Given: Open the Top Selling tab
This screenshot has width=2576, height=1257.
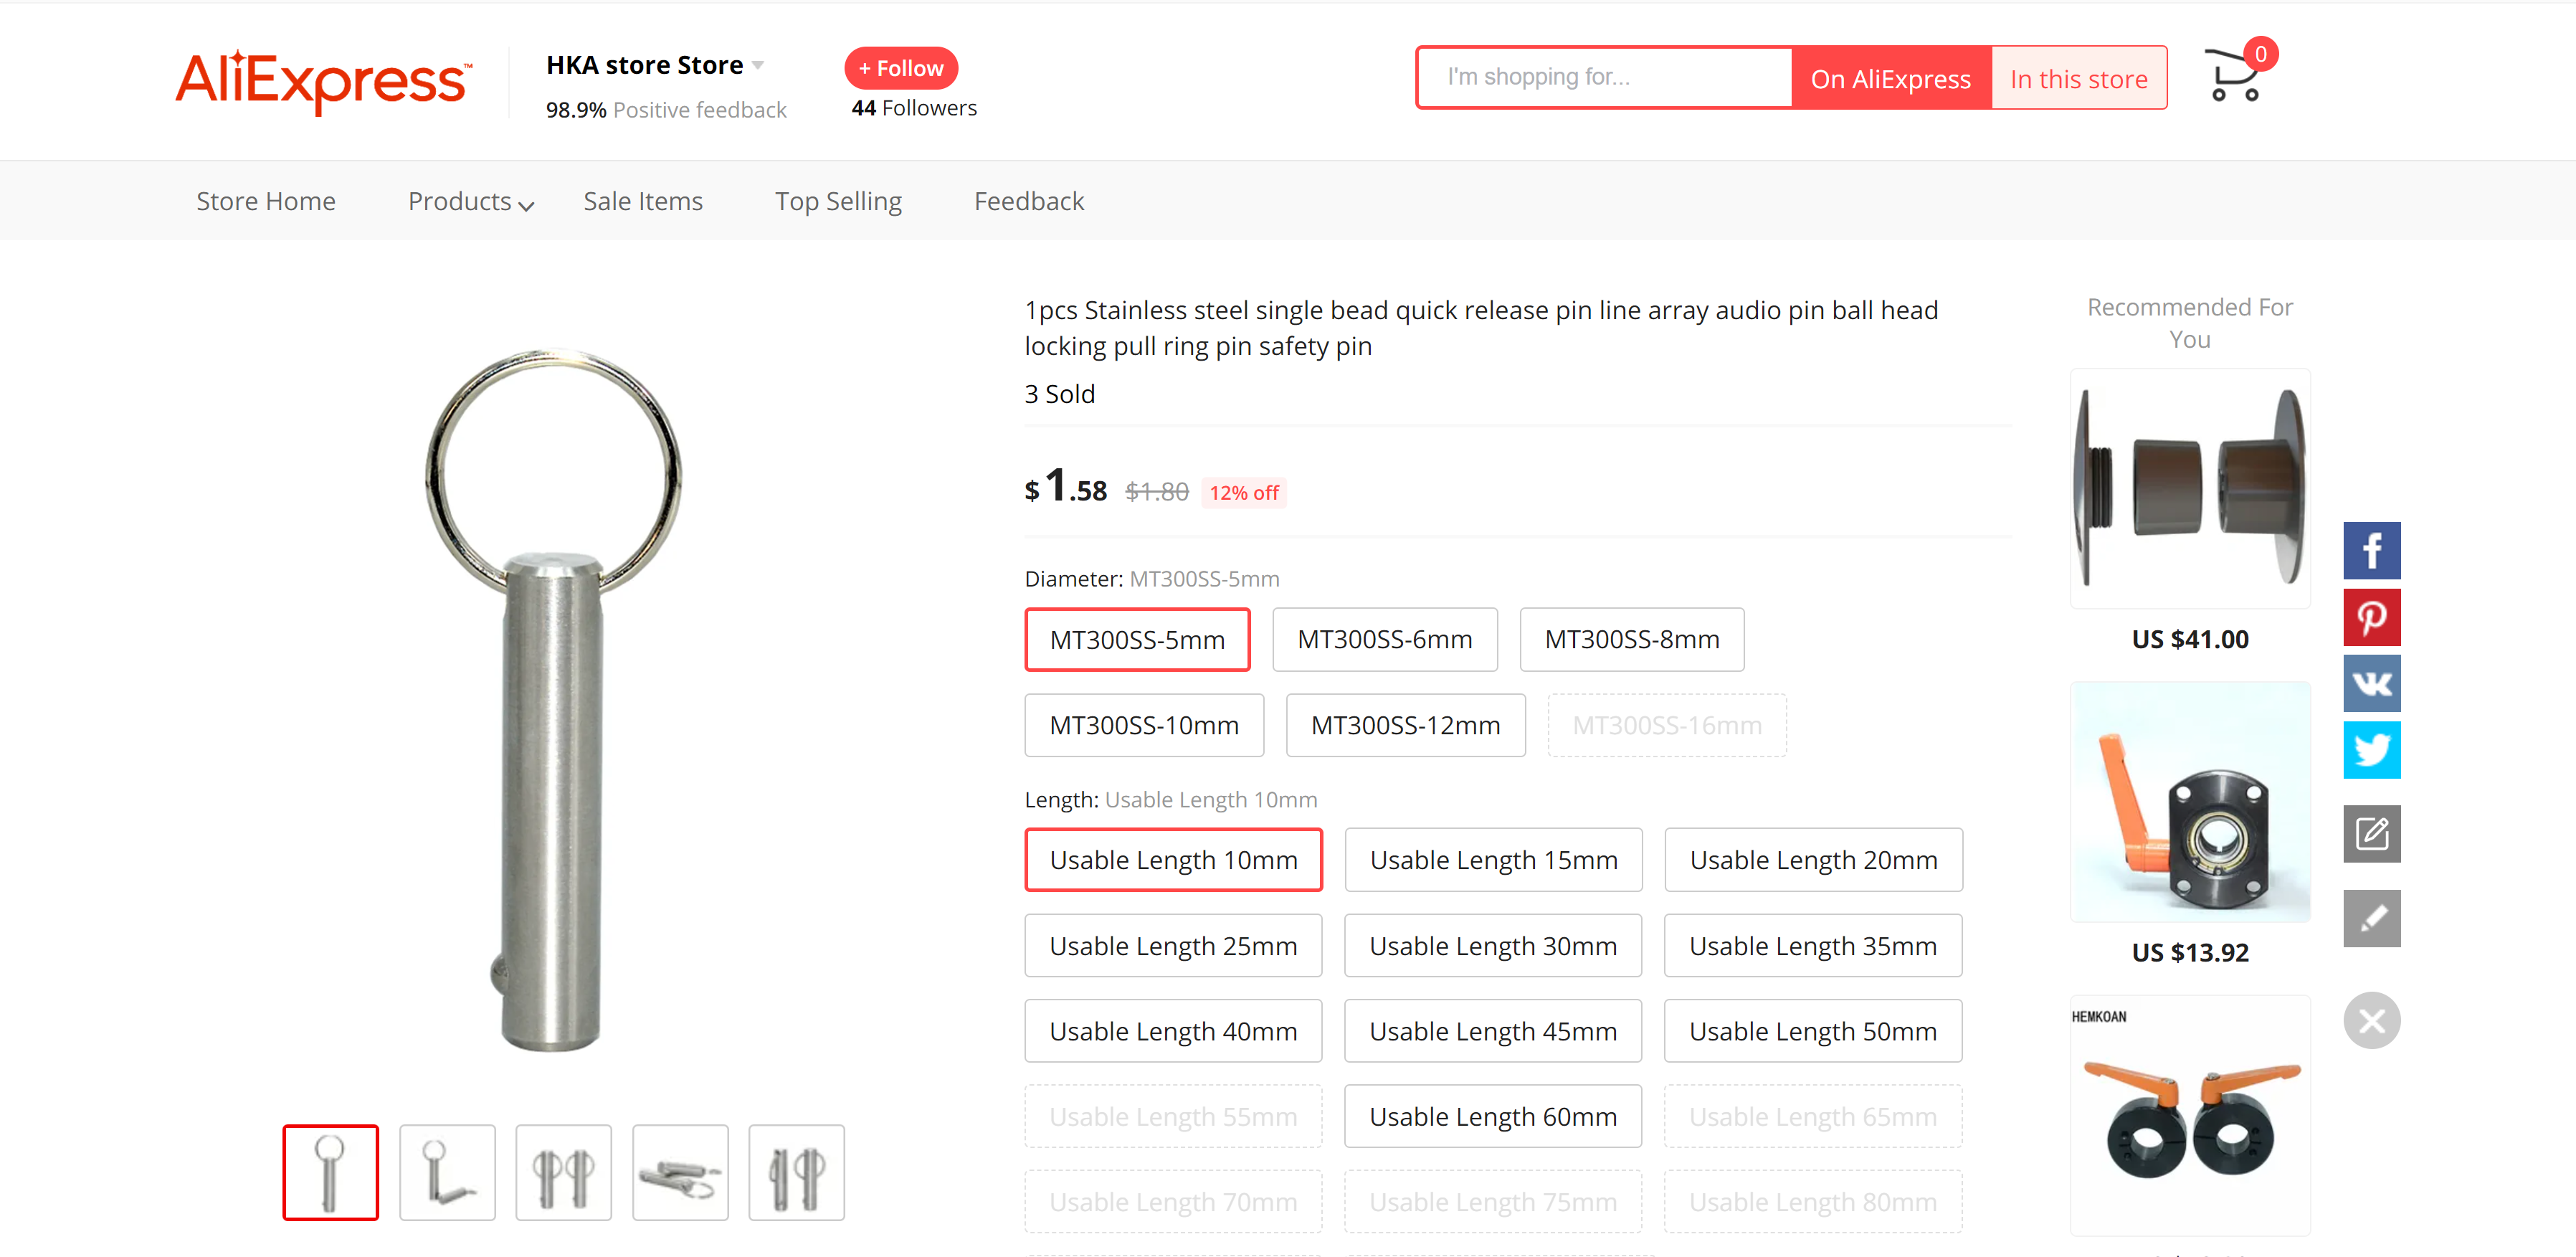Looking at the screenshot, I should click(838, 202).
